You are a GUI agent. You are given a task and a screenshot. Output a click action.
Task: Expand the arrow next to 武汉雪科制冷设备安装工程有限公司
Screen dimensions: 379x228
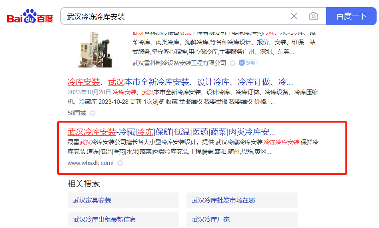point(233,63)
